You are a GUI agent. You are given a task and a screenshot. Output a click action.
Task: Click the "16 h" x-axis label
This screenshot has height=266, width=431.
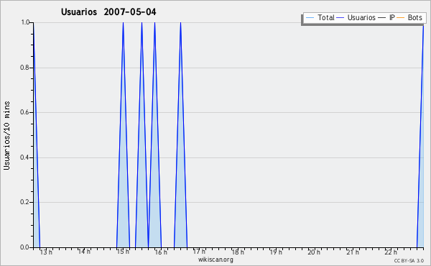click(x=161, y=252)
